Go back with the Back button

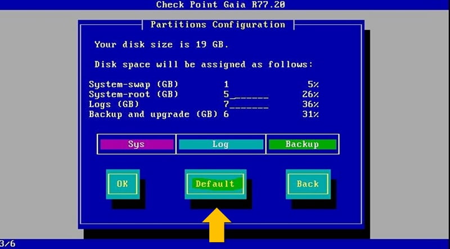tap(307, 184)
